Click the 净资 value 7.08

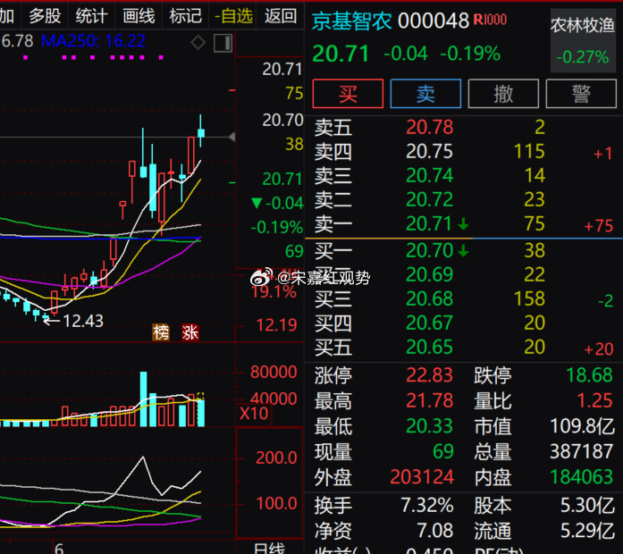click(x=434, y=531)
